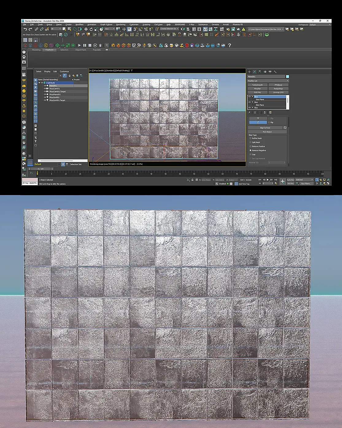Switch to the Object Paint ribbon tab

81,50
